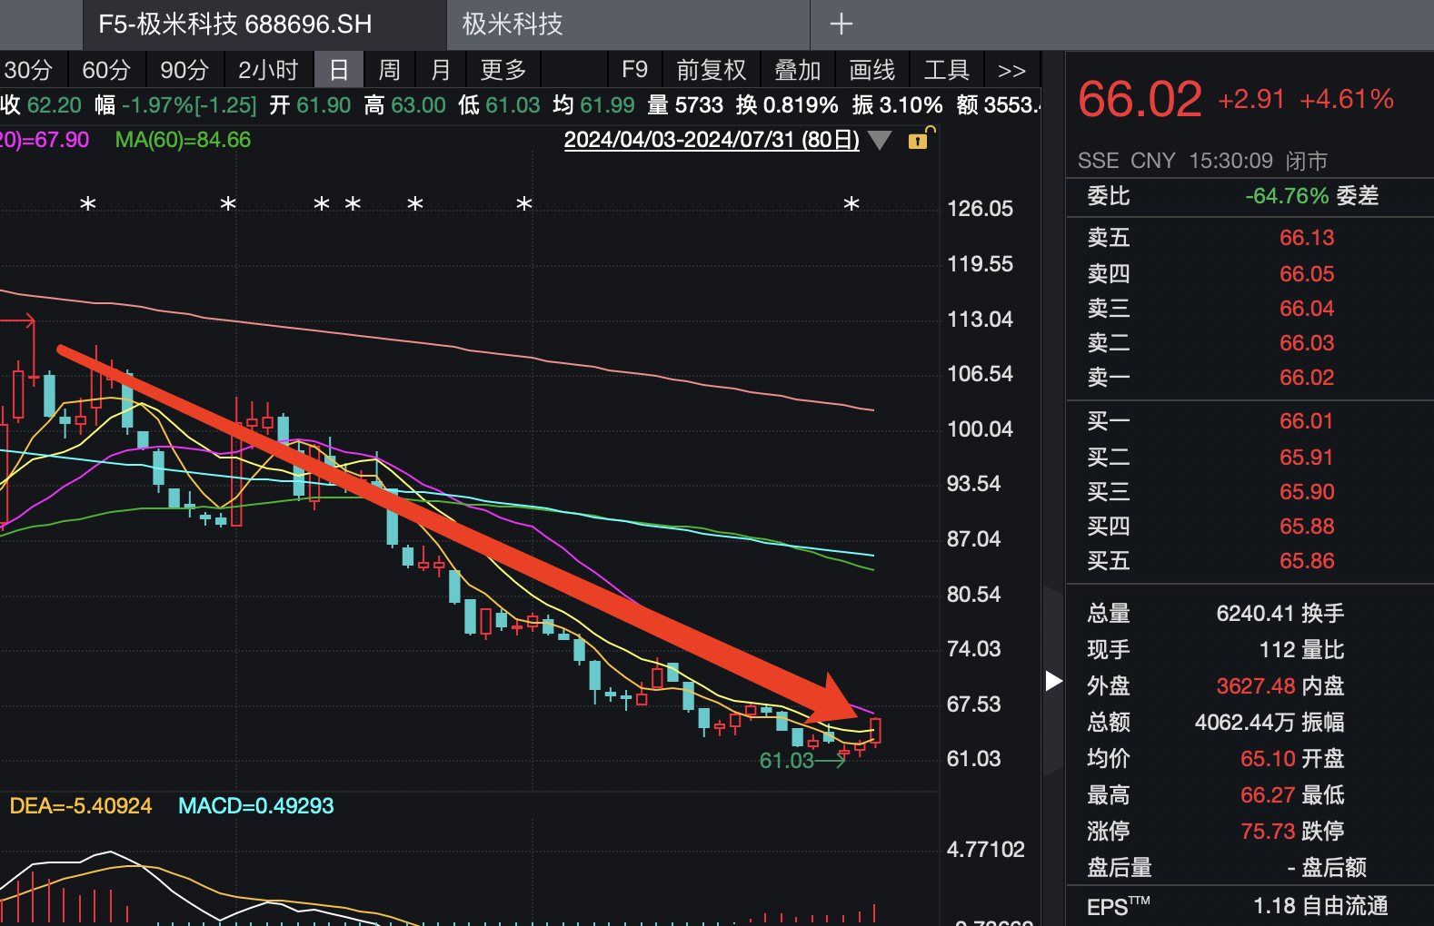Select the 买一 price 66.01

coord(1306,421)
